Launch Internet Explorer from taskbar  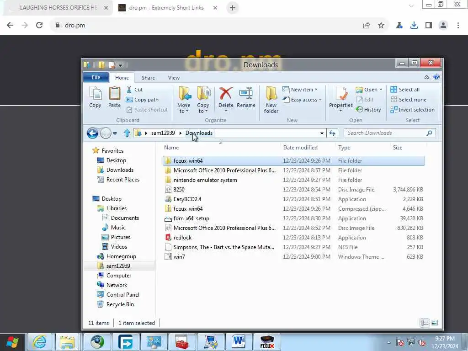pos(39,342)
